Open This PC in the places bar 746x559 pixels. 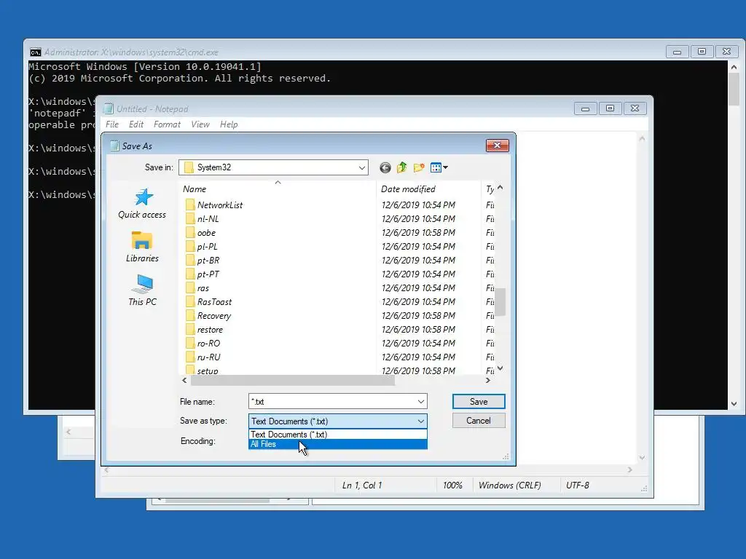tap(142, 290)
